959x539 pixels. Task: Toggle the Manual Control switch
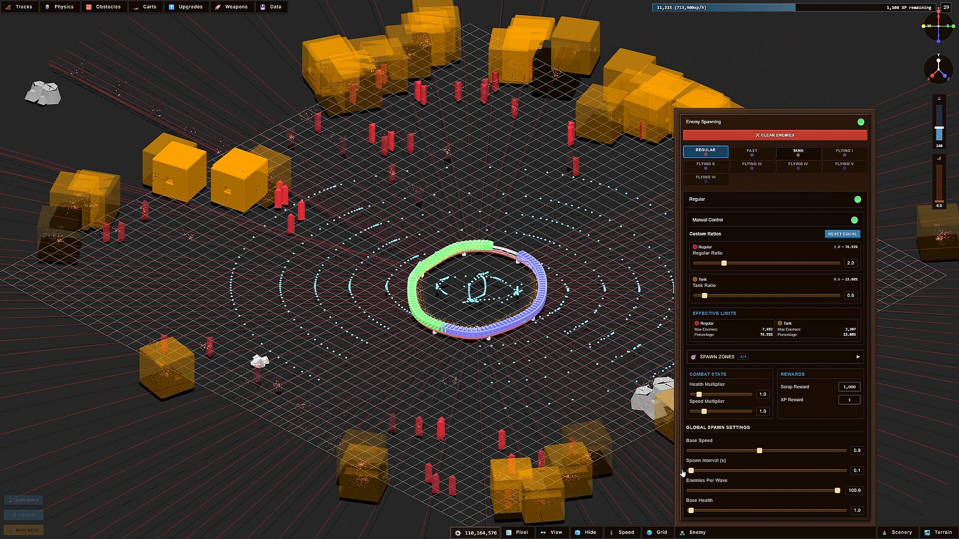point(854,220)
